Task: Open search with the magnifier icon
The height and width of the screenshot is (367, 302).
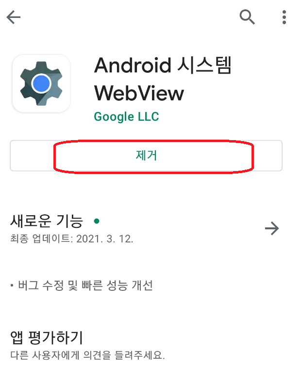Action: (247, 17)
